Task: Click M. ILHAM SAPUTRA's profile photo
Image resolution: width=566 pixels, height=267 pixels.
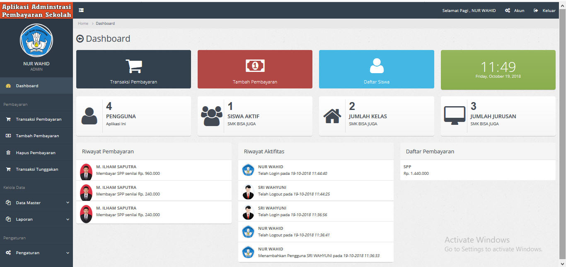Action: click(86, 171)
